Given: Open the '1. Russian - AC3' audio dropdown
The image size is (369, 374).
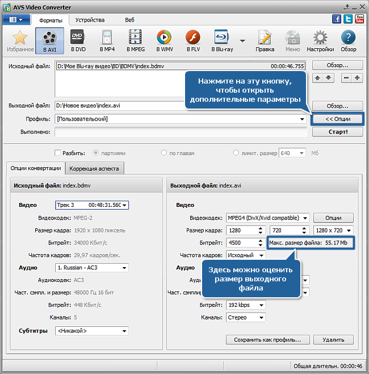Looking at the screenshot, I should pyautogui.click(x=92, y=268).
